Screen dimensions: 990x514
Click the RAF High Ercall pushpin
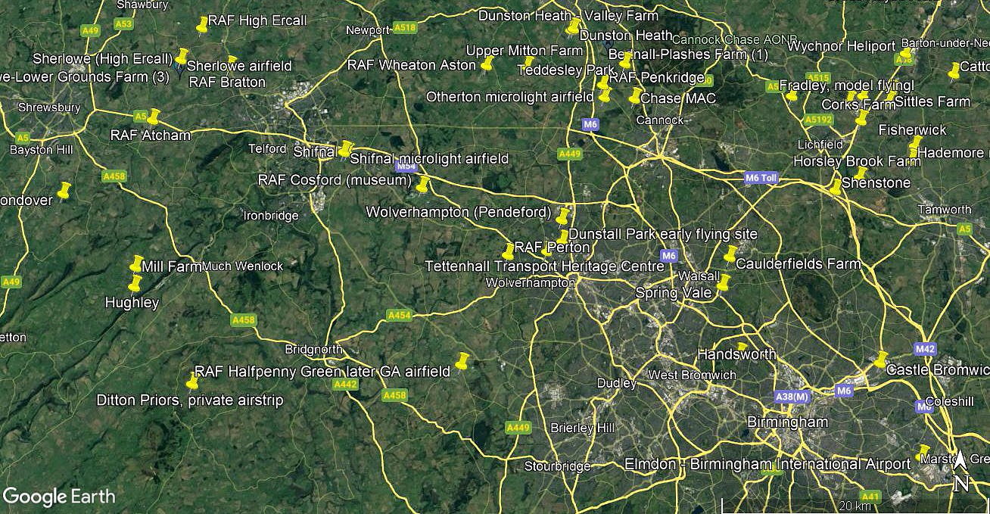pos(202,26)
